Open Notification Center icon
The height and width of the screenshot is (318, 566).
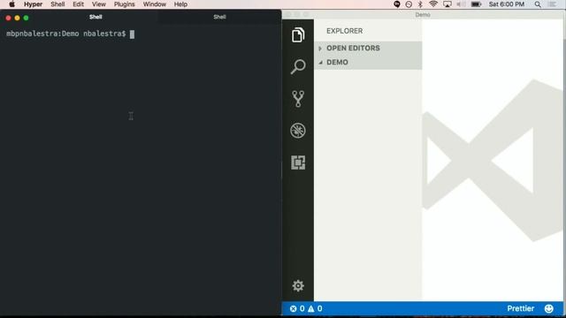pyautogui.click(x=552, y=4)
